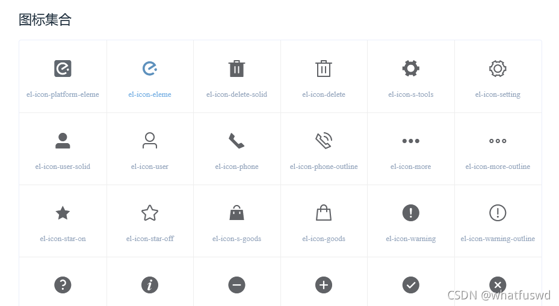The height and width of the screenshot is (306, 559).
Task: Select the el-icon-phone label
Action: [236, 167]
